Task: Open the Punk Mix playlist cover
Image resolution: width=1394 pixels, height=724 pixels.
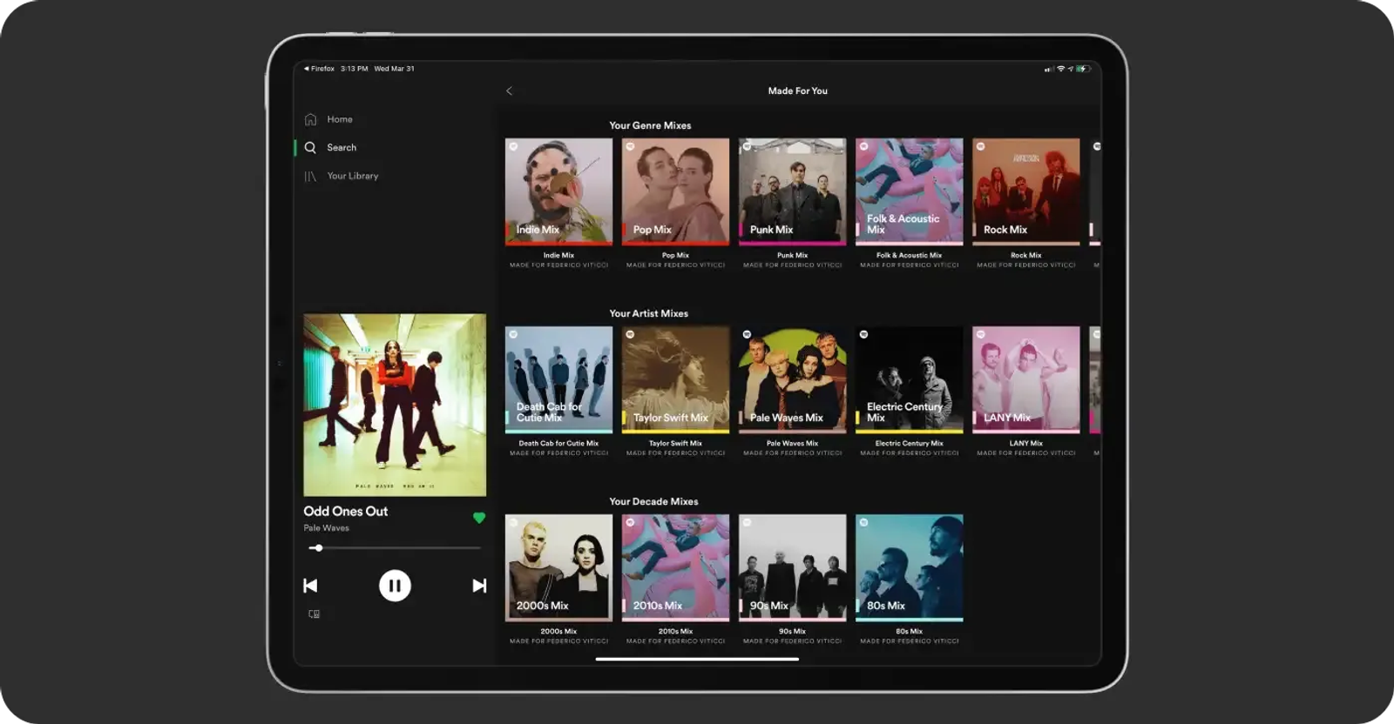Action: (x=792, y=191)
